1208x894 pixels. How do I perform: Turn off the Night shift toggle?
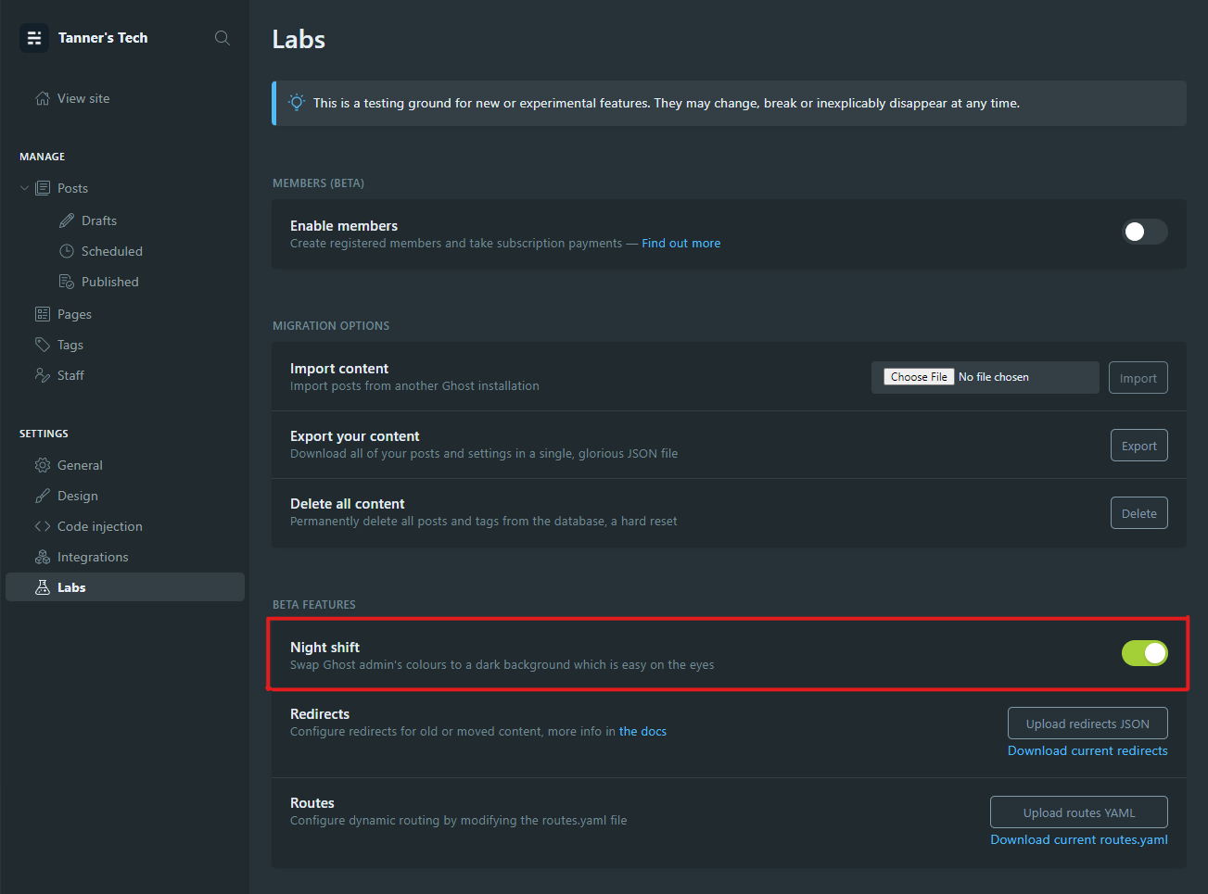[1144, 653]
